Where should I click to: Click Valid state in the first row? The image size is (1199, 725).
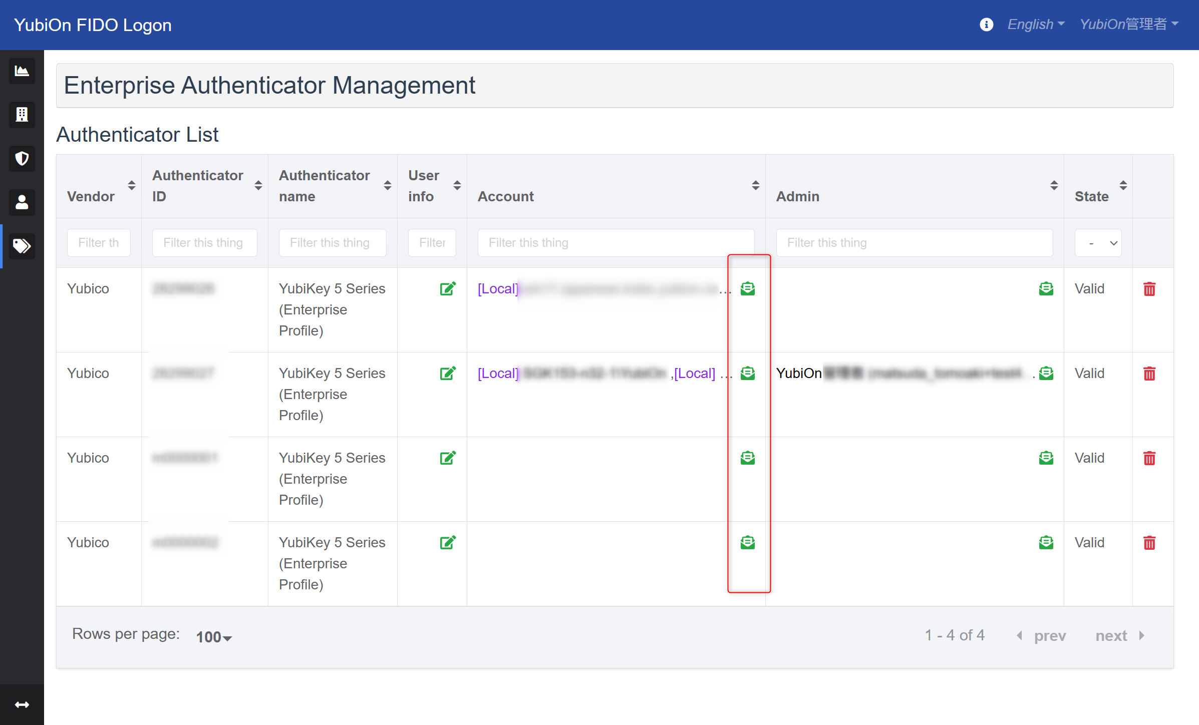pyautogui.click(x=1089, y=288)
